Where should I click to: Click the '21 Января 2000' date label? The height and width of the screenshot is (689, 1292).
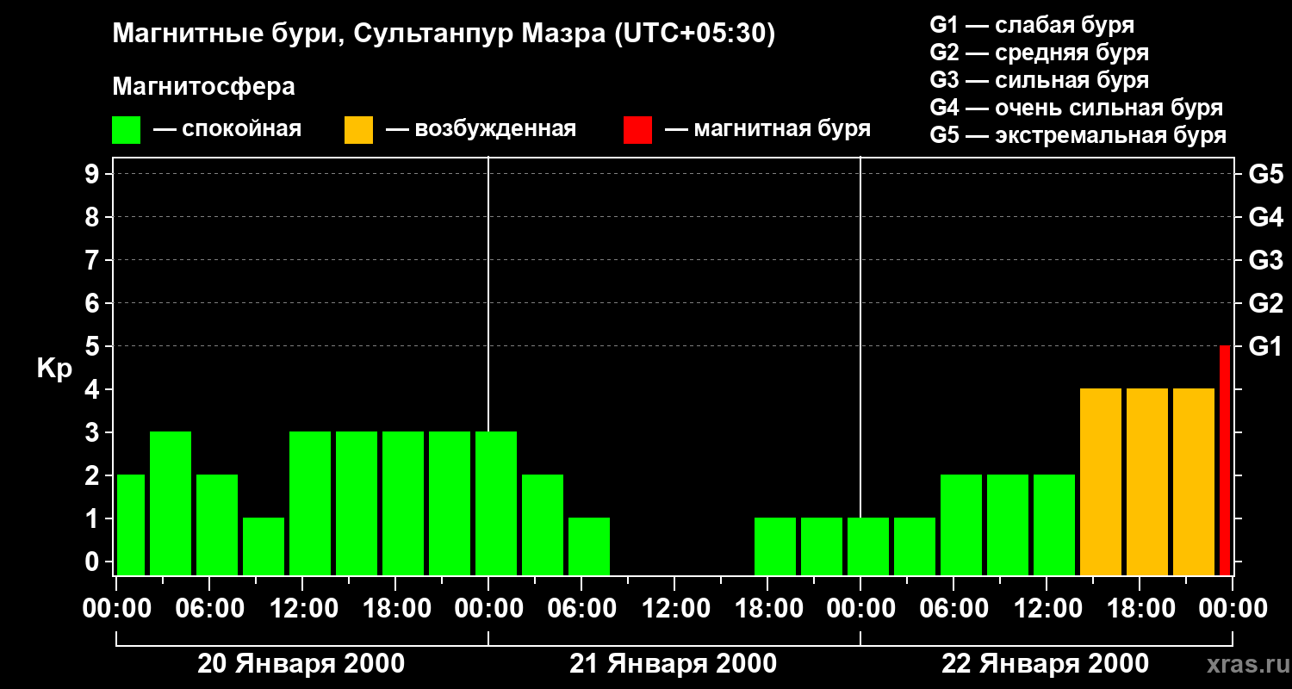(x=674, y=664)
